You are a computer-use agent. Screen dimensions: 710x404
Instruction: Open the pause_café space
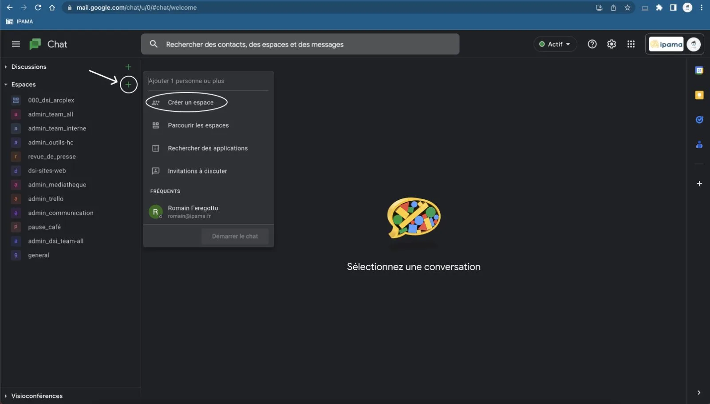pos(44,227)
